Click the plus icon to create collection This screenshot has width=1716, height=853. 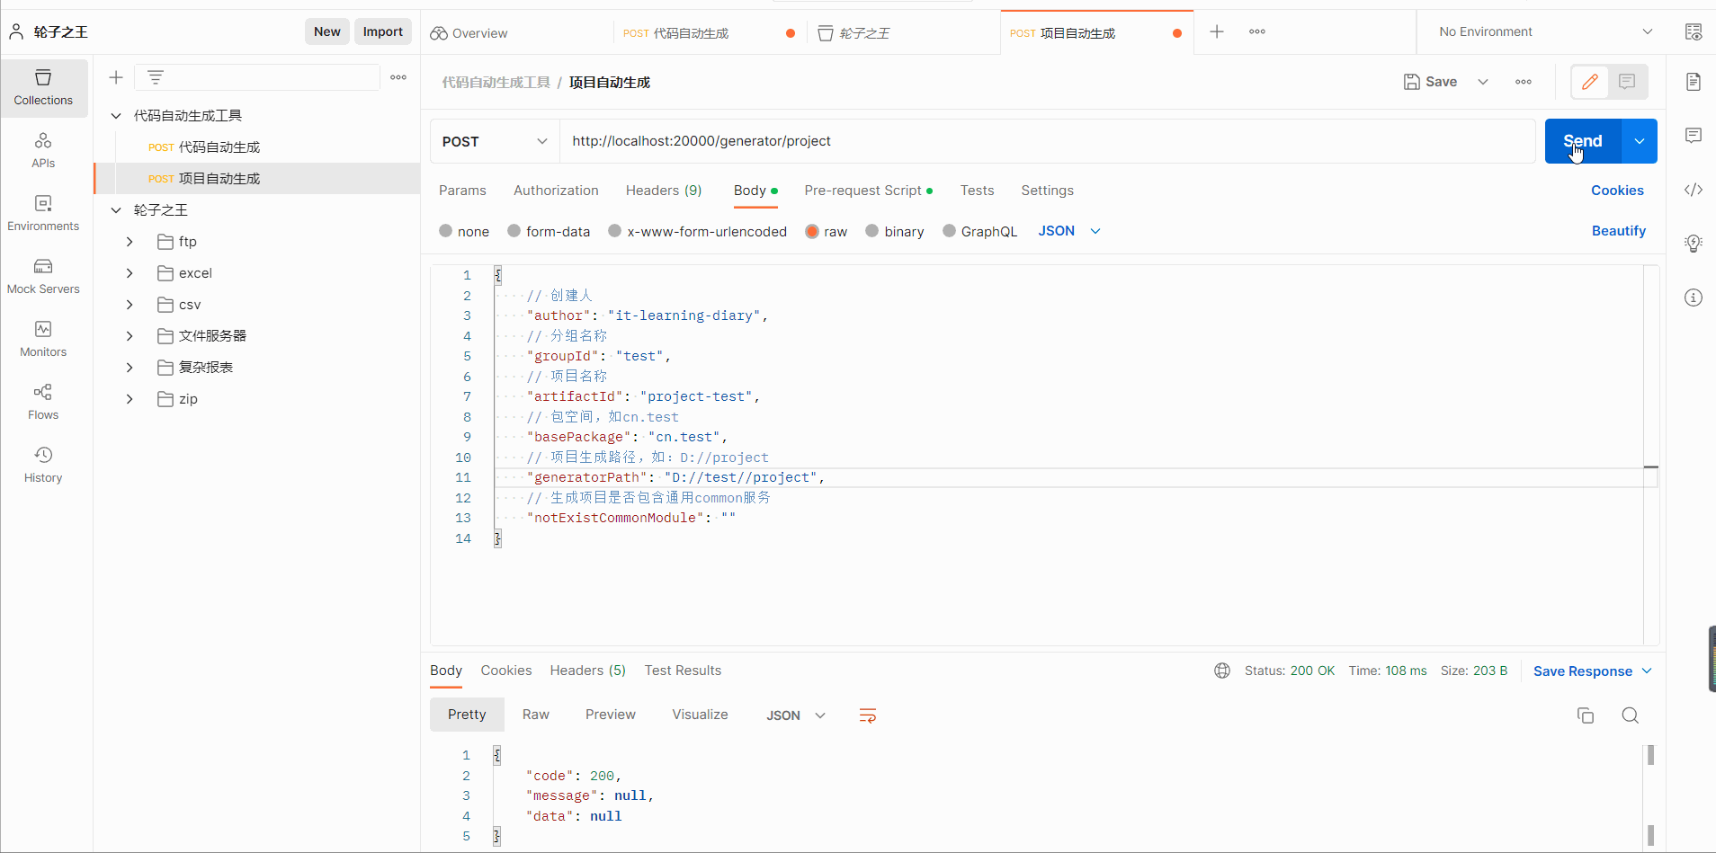pyautogui.click(x=116, y=77)
